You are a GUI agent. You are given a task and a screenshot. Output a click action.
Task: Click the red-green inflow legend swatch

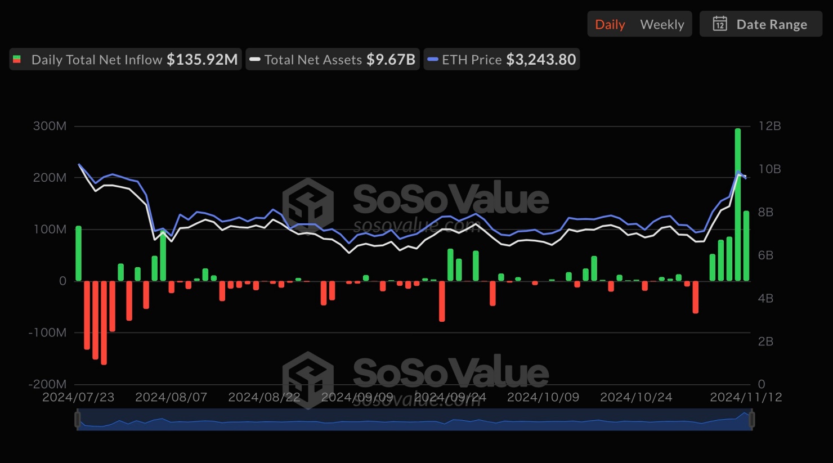17,59
